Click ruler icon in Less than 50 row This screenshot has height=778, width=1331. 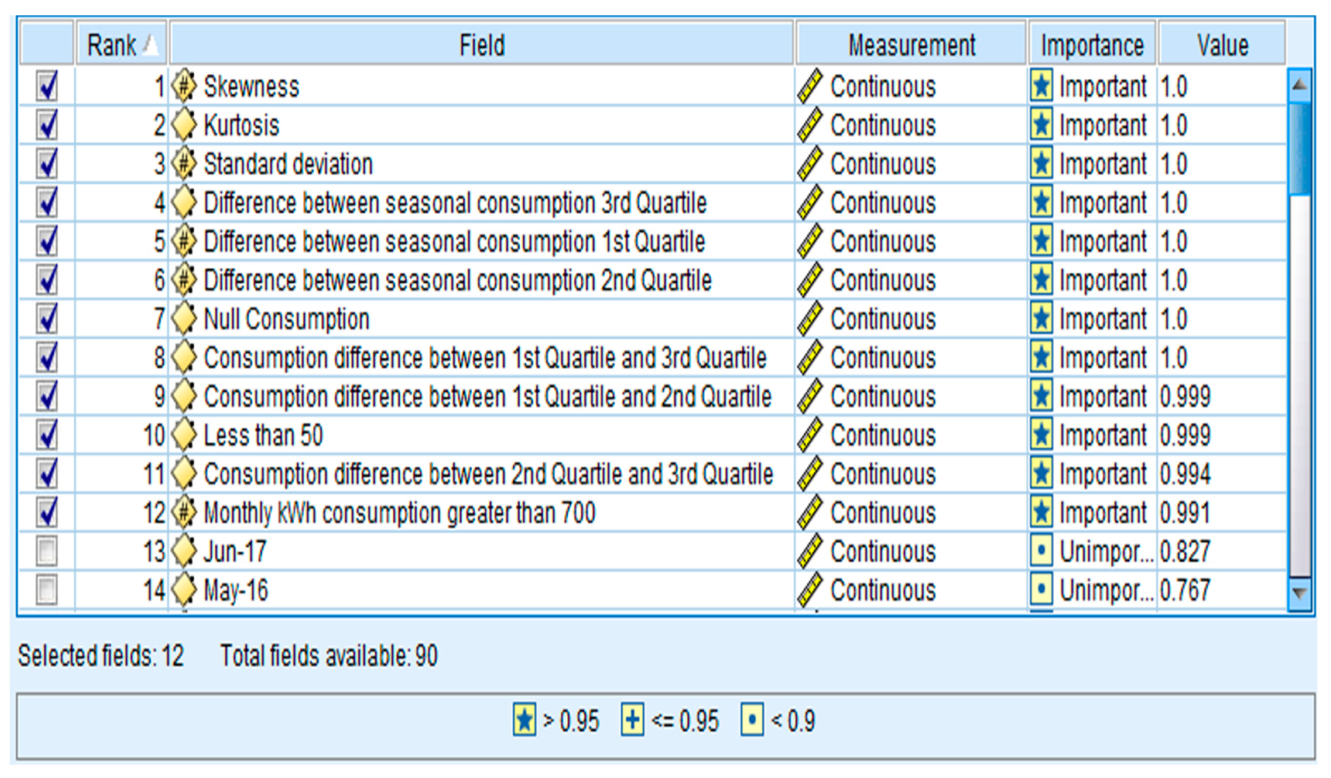[x=810, y=435]
